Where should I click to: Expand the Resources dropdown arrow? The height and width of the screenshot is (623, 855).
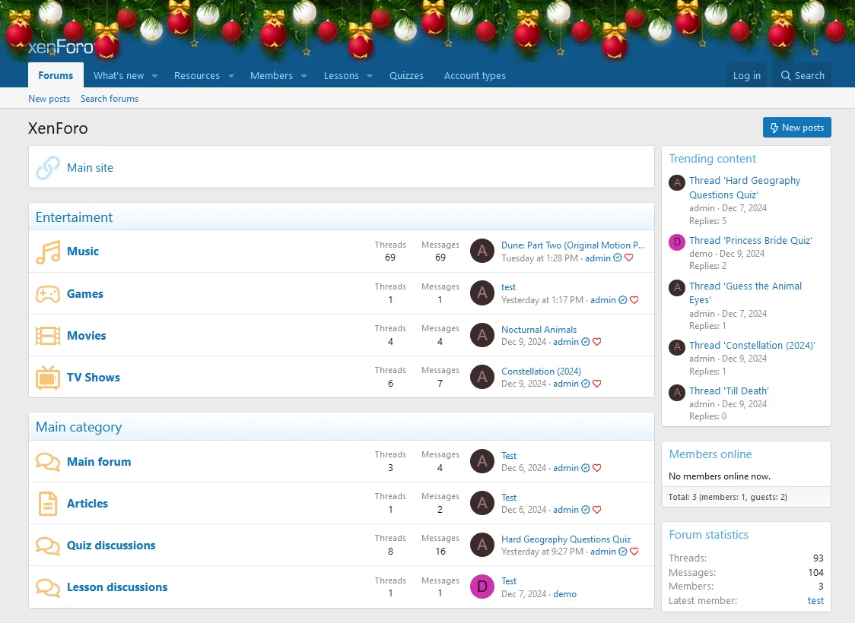coord(231,76)
